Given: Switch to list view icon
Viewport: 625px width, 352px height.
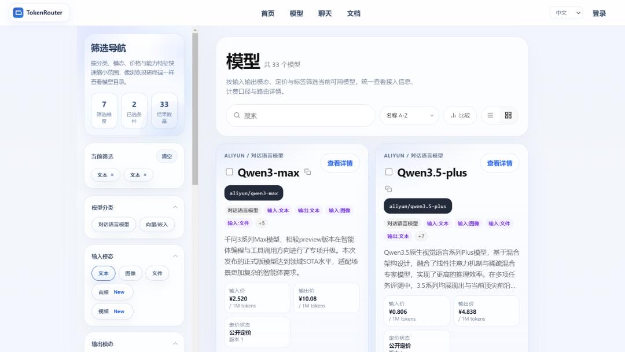Looking at the screenshot, I should tap(490, 115).
